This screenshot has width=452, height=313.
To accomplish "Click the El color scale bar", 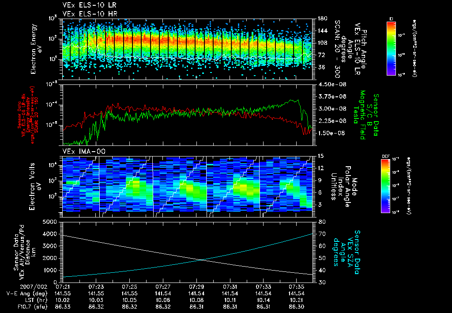I will [391, 48].
